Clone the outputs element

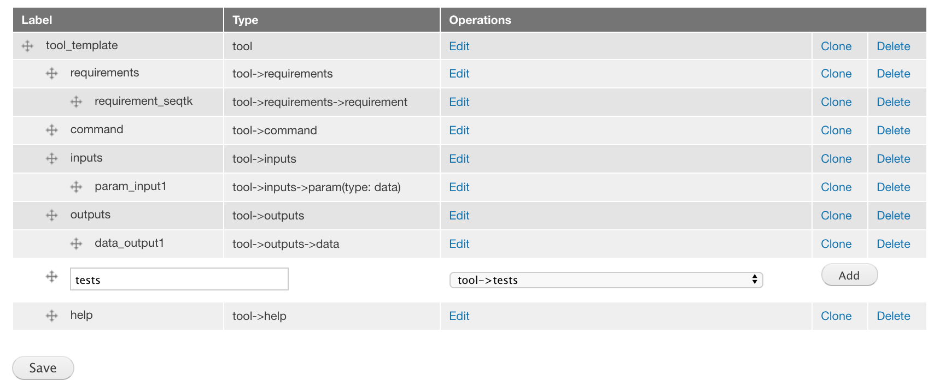836,216
